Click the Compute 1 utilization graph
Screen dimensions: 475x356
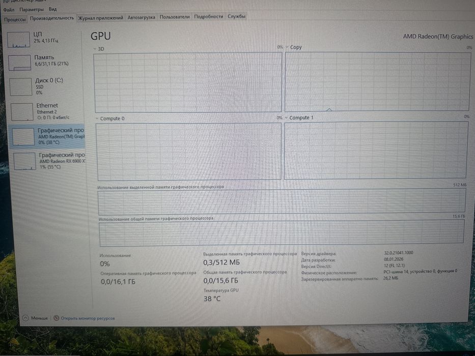tap(376, 150)
